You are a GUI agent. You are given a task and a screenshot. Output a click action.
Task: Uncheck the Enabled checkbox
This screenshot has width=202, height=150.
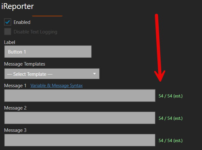point(8,22)
